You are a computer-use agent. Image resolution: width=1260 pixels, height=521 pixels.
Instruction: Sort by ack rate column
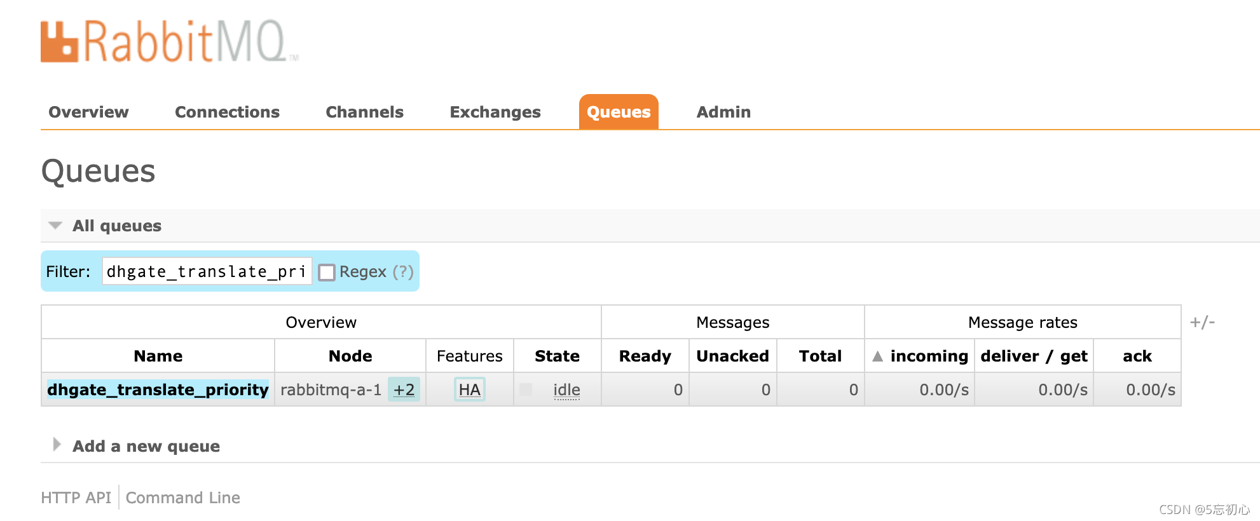coord(1137,356)
